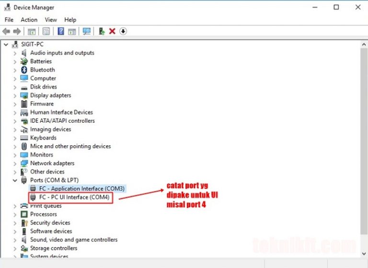Open the File menu
This screenshot has width=368, height=268.
[x=9, y=20]
